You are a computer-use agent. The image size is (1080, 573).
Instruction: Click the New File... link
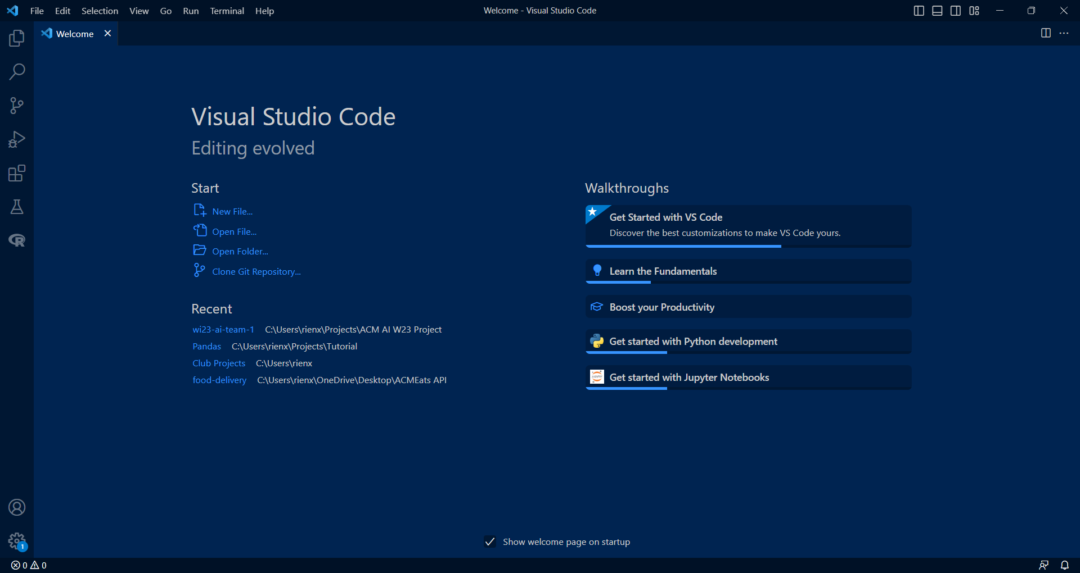tap(232, 212)
